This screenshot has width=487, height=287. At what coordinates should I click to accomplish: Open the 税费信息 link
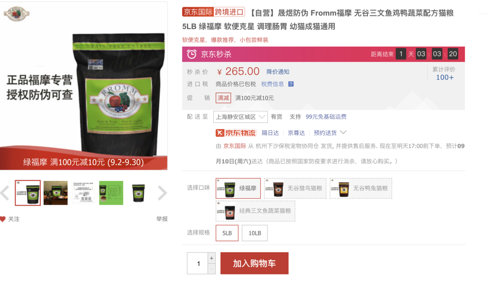click(x=272, y=84)
